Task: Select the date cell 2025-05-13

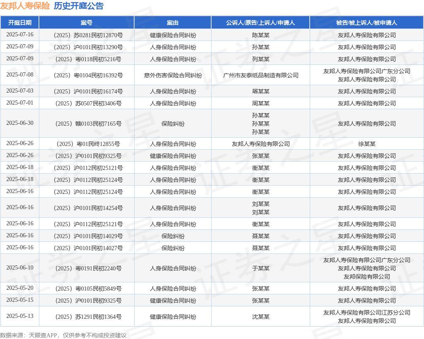Action: click(20, 316)
